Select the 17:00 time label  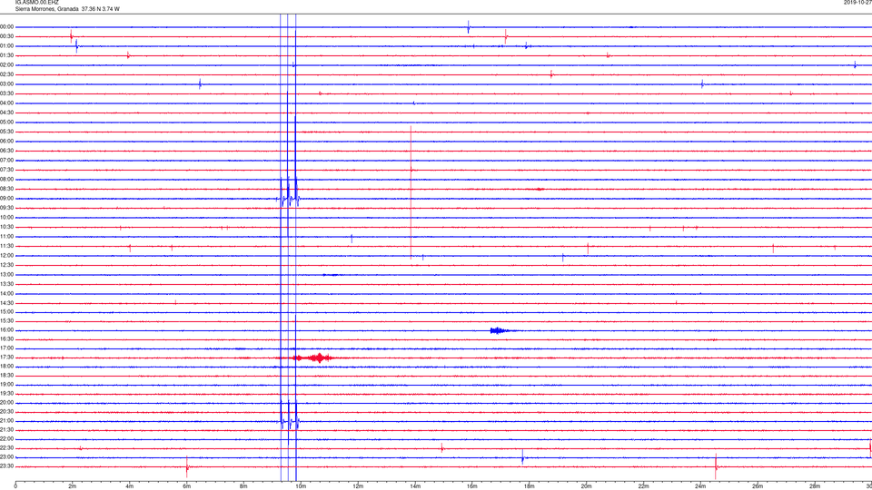point(6,348)
